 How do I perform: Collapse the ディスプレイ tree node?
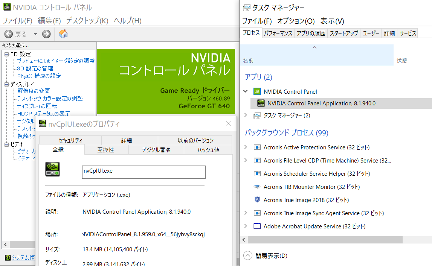coord(7,84)
